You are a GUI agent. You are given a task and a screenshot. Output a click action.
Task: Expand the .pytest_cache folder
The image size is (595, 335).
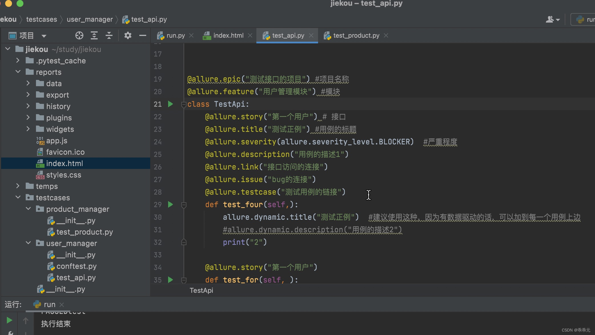tap(18, 60)
